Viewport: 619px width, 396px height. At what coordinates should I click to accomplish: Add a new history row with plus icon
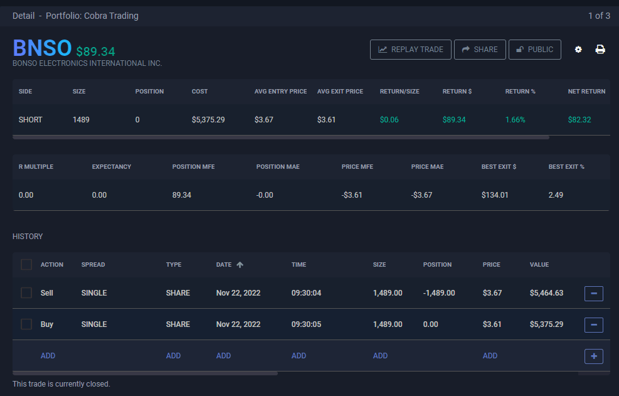click(x=593, y=356)
